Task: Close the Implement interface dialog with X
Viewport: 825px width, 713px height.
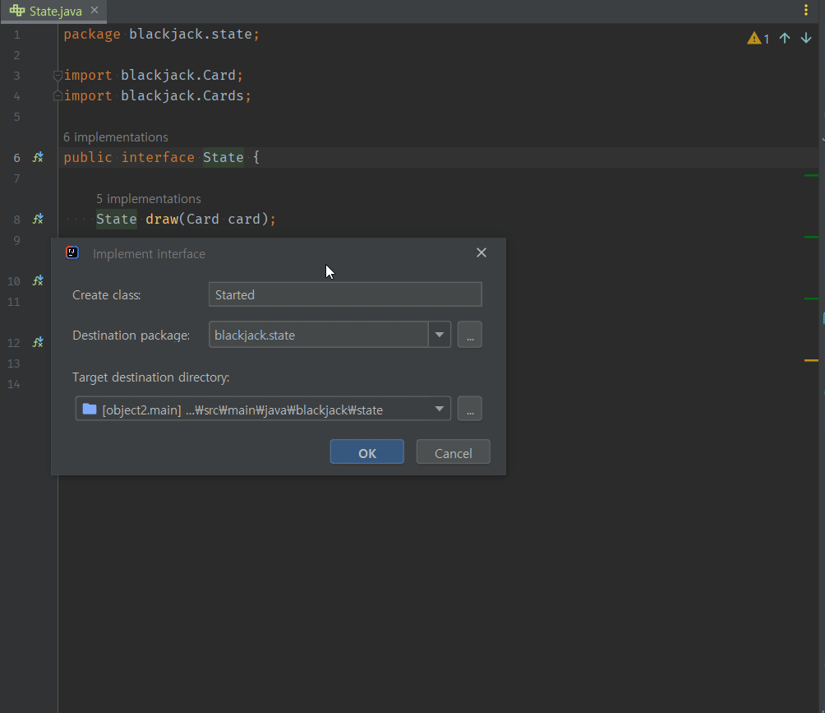Action: (x=481, y=252)
